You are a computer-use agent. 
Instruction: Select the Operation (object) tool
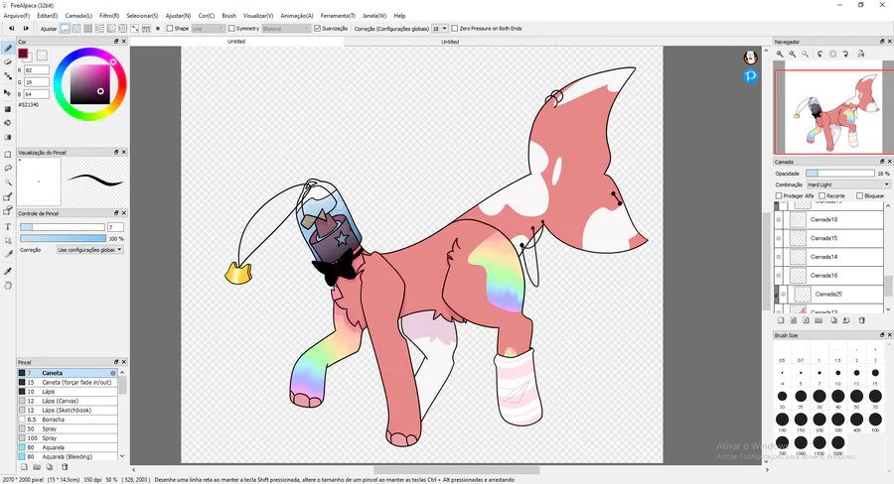tap(8, 240)
